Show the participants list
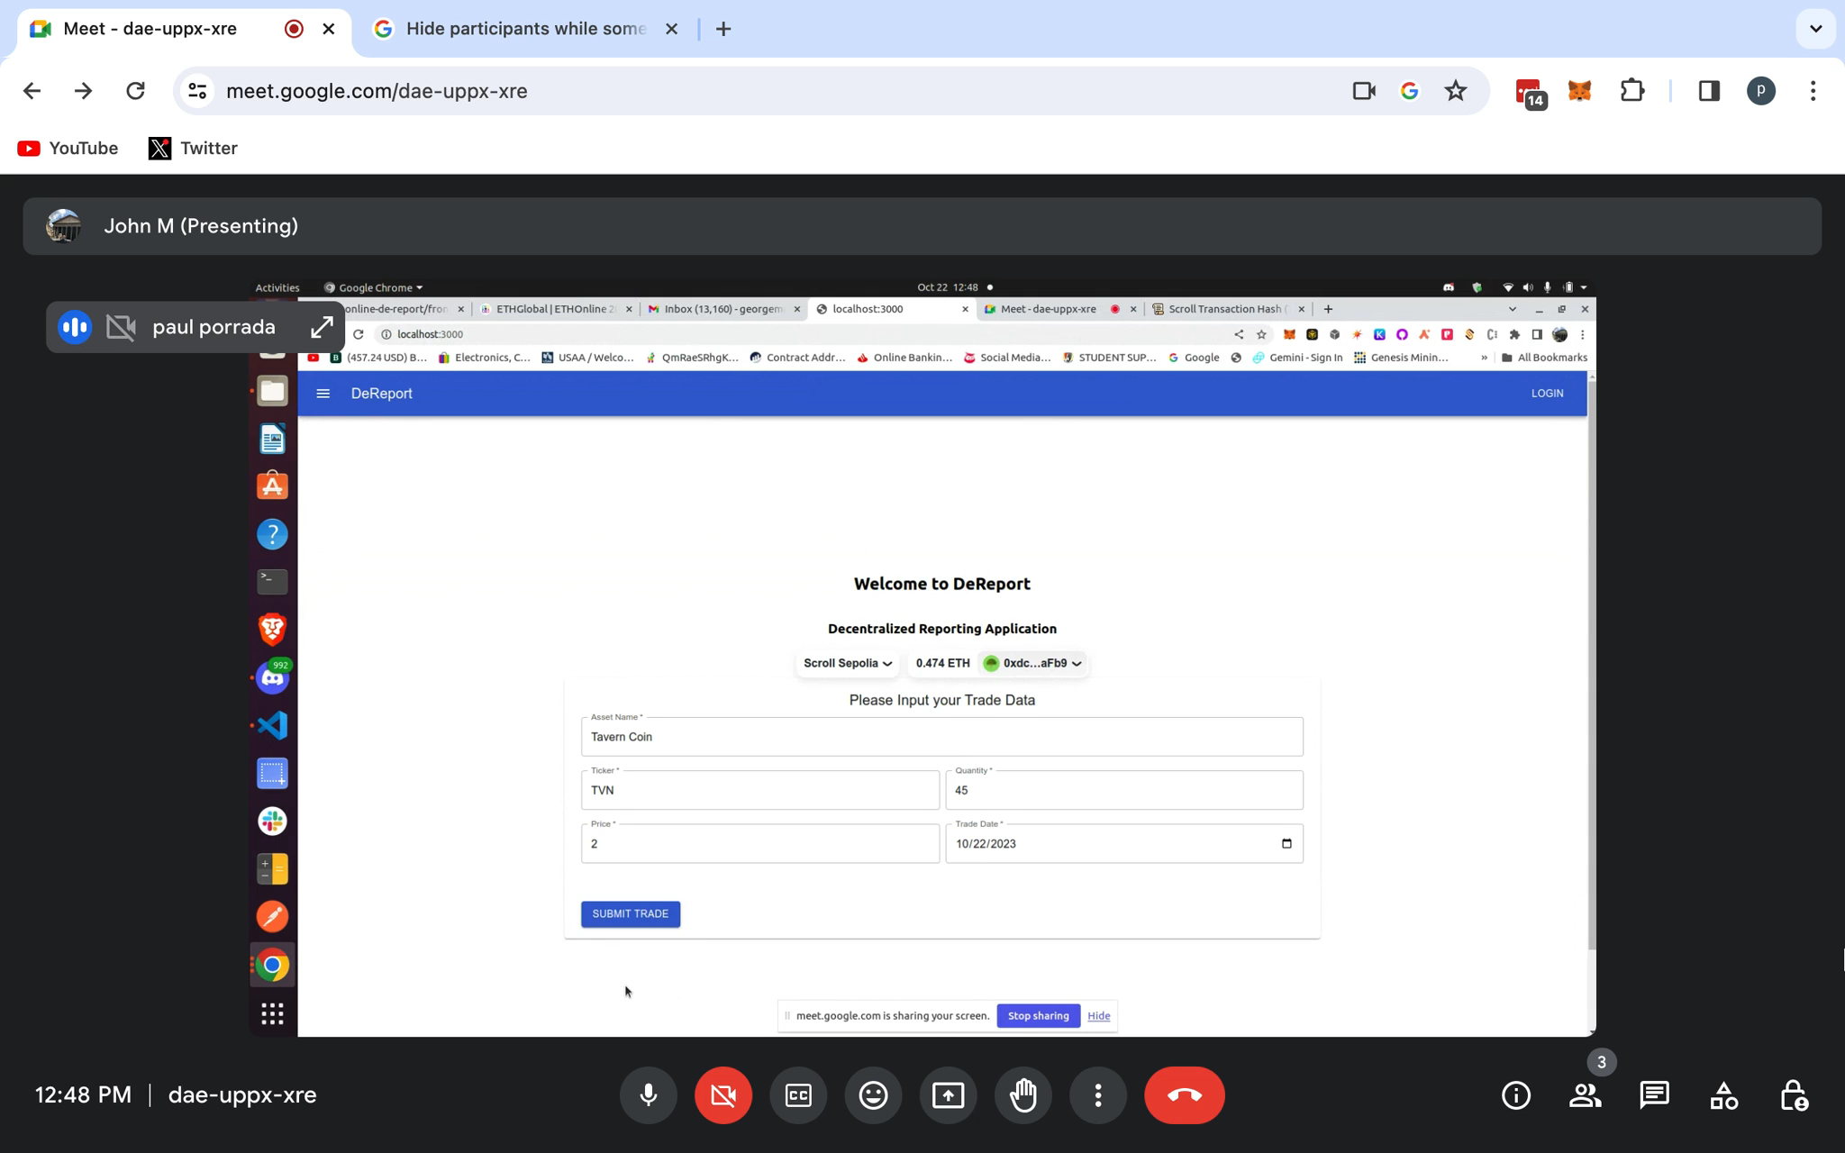1845x1153 pixels. pos(1585,1095)
